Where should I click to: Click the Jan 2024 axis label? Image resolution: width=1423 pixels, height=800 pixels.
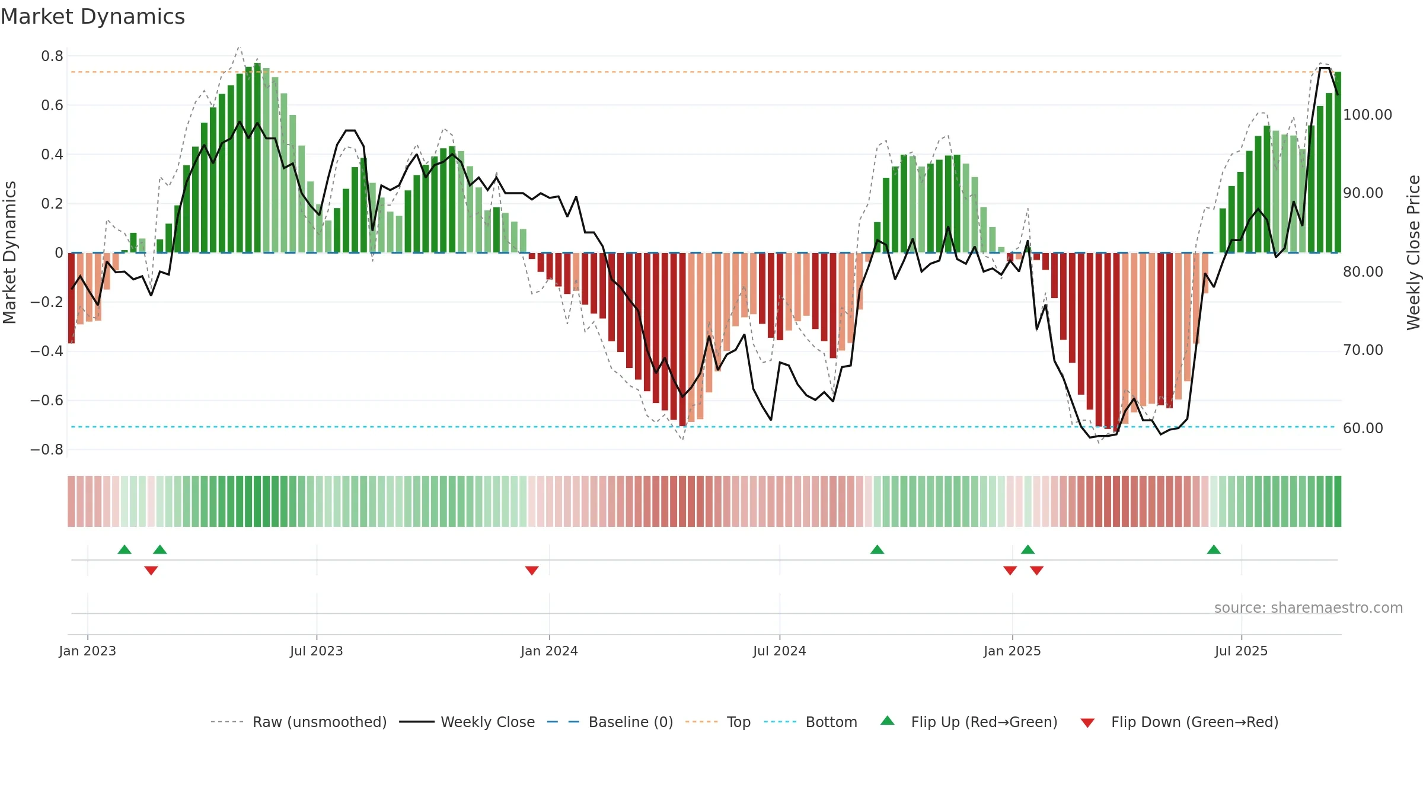[x=550, y=651]
